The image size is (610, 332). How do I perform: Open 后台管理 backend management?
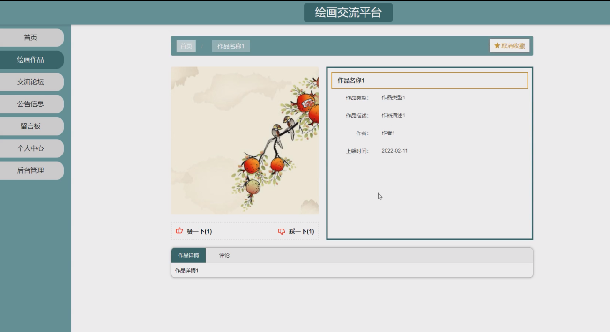point(31,170)
